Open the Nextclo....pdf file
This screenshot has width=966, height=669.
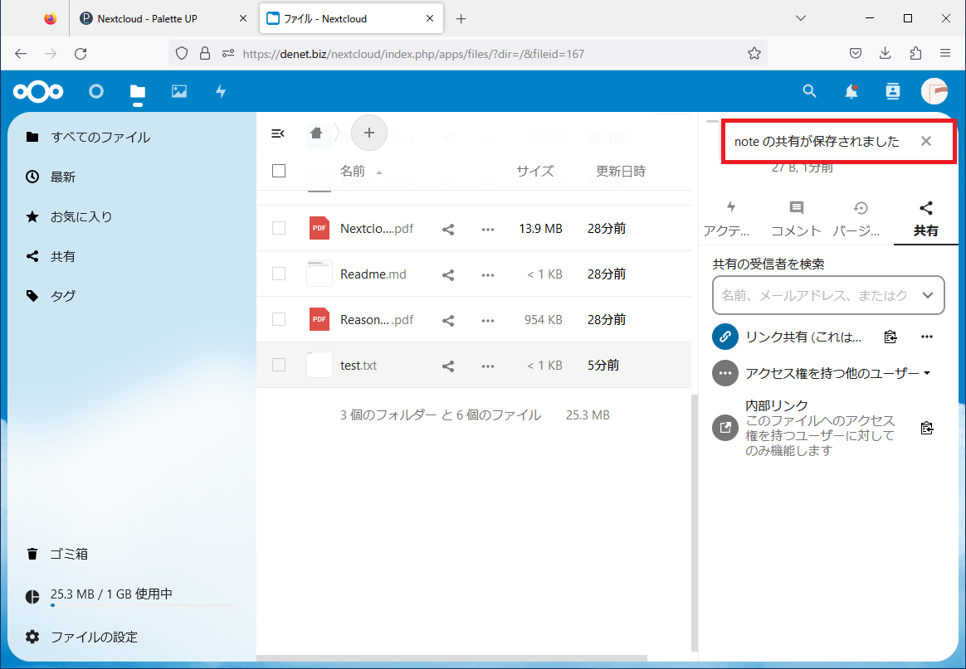tap(377, 228)
